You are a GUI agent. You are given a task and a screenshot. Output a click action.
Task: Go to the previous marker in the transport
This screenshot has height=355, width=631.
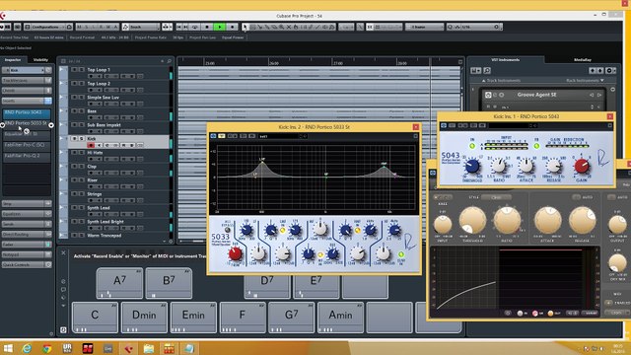pos(179,27)
